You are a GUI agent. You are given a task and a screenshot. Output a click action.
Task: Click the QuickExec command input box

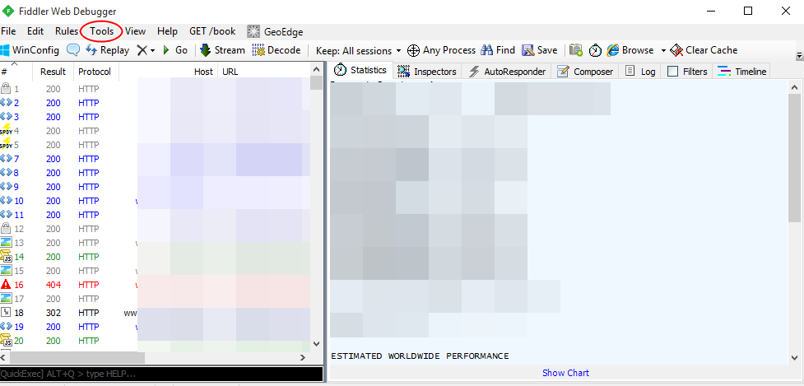click(161, 374)
